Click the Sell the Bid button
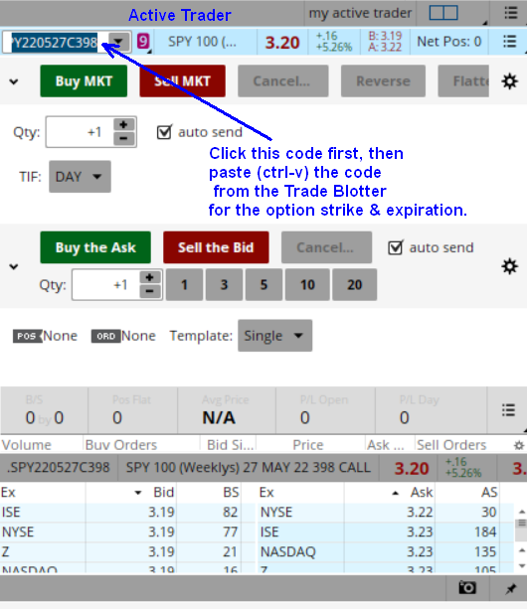Viewport: 527px width, 609px height. pos(216,247)
